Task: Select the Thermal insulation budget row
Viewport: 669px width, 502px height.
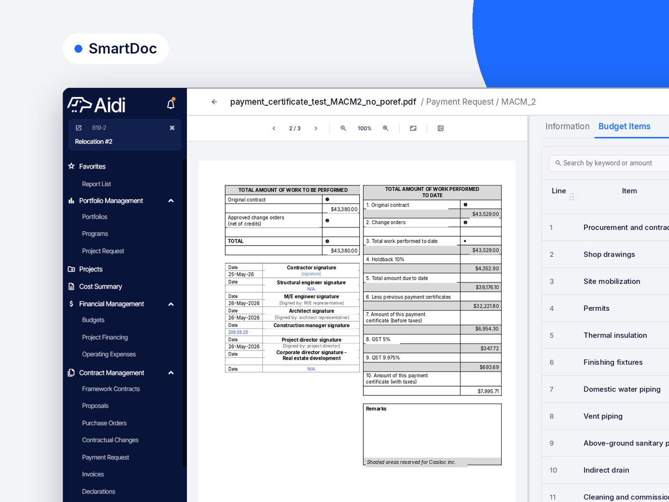Action: (x=605, y=335)
